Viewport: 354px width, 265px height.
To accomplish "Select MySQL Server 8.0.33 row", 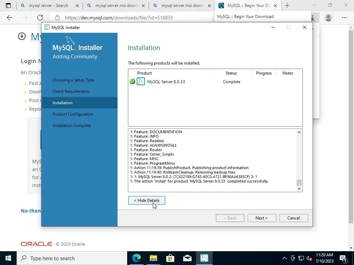I will [215, 81].
